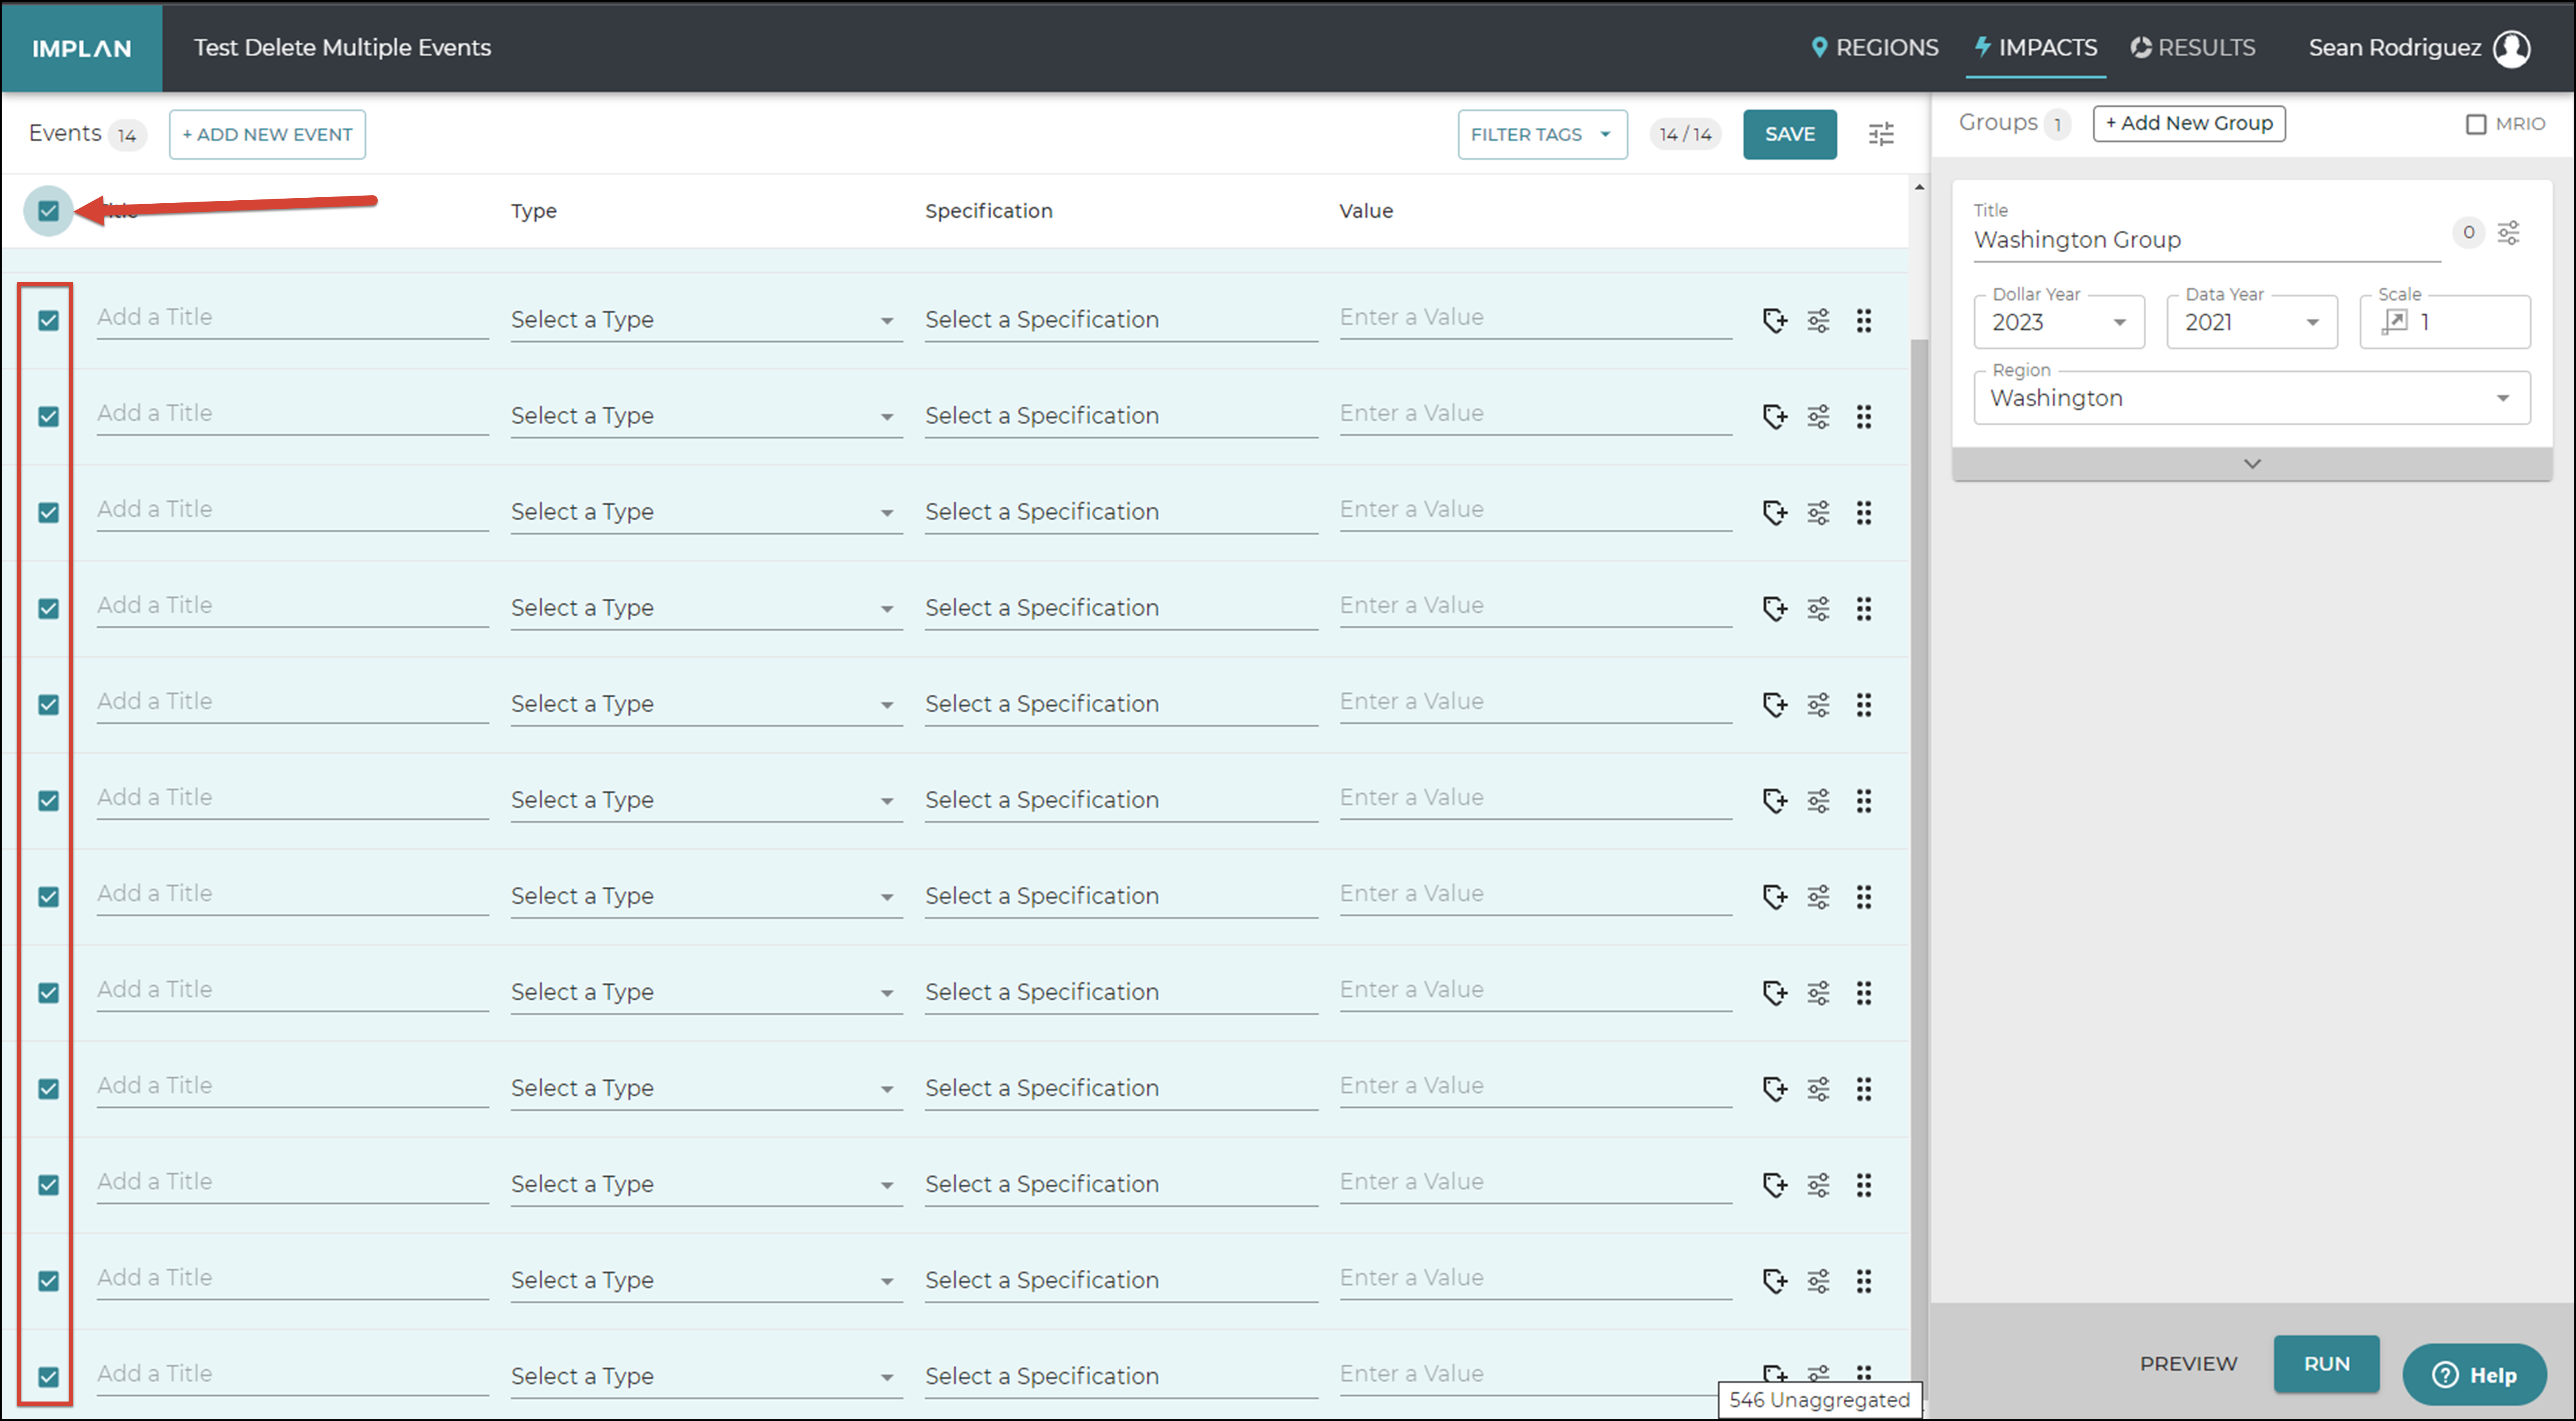Click add-tag icon on fifth event row
This screenshot has height=1421, width=2576.
point(1774,704)
